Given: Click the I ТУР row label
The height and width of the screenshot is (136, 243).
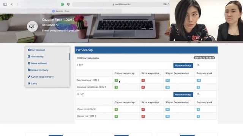Looking at the screenshot, I should [x=80, y=65].
